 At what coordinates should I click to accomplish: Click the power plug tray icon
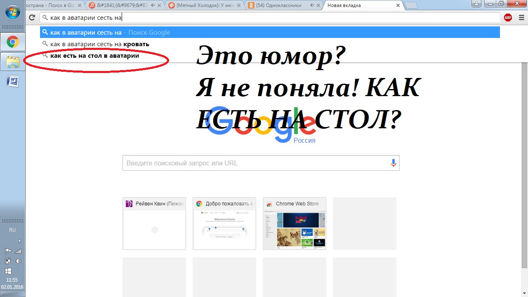[x=7, y=261]
